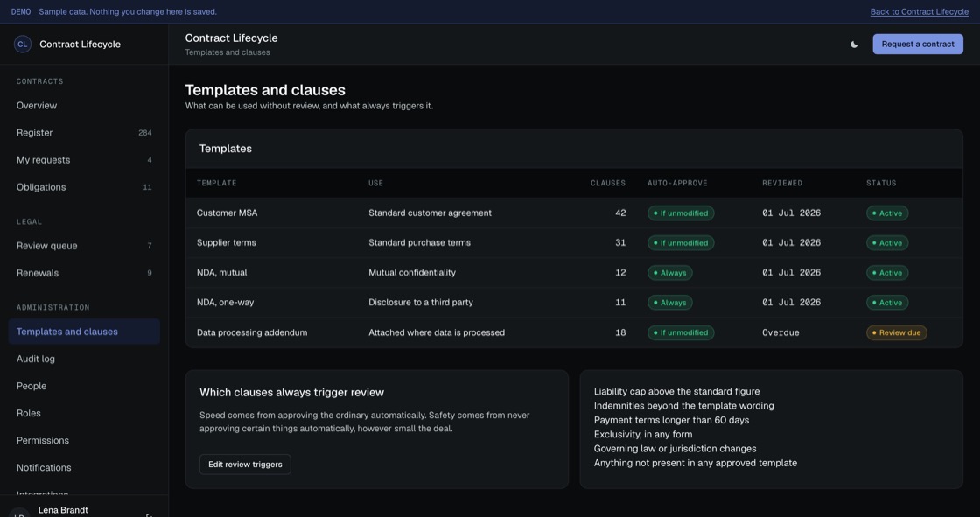Image resolution: width=980 pixels, height=517 pixels.
Task: Click the Register count 284
Action: coord(145,133)
